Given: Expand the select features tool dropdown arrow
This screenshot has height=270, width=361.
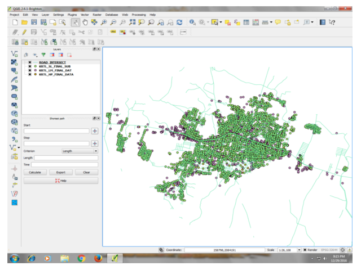Looking at the screenshot, I should 221,22.
